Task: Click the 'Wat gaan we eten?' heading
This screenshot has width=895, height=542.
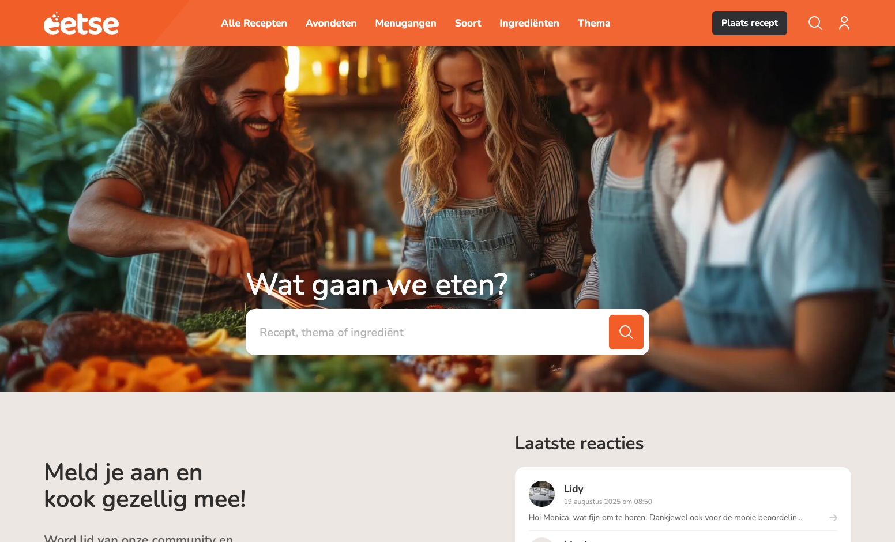Action: [x=377, y=285]
